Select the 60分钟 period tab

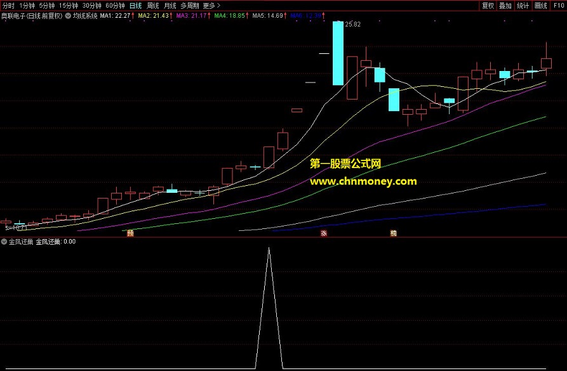115,6
